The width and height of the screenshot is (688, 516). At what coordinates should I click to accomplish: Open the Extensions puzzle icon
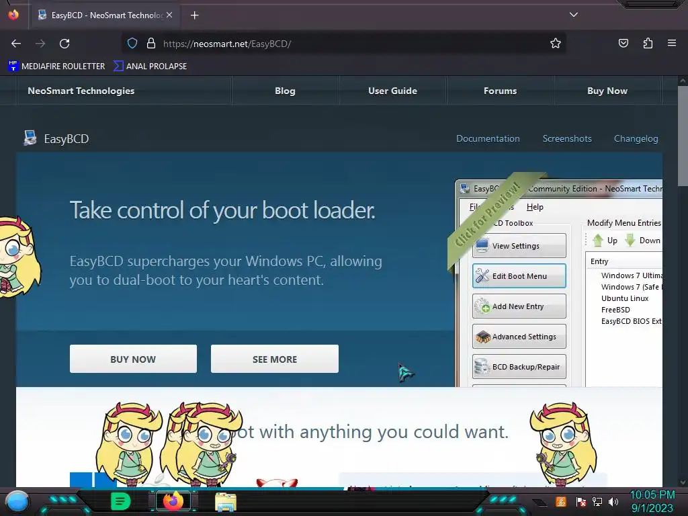coord(648,43)
